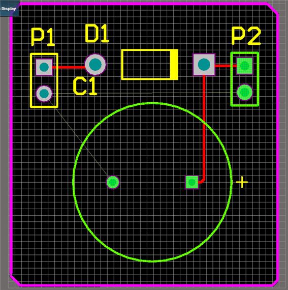Select the C1 designator text
The width and height of the screenshot is (288, 290).
tap(85, 86)
